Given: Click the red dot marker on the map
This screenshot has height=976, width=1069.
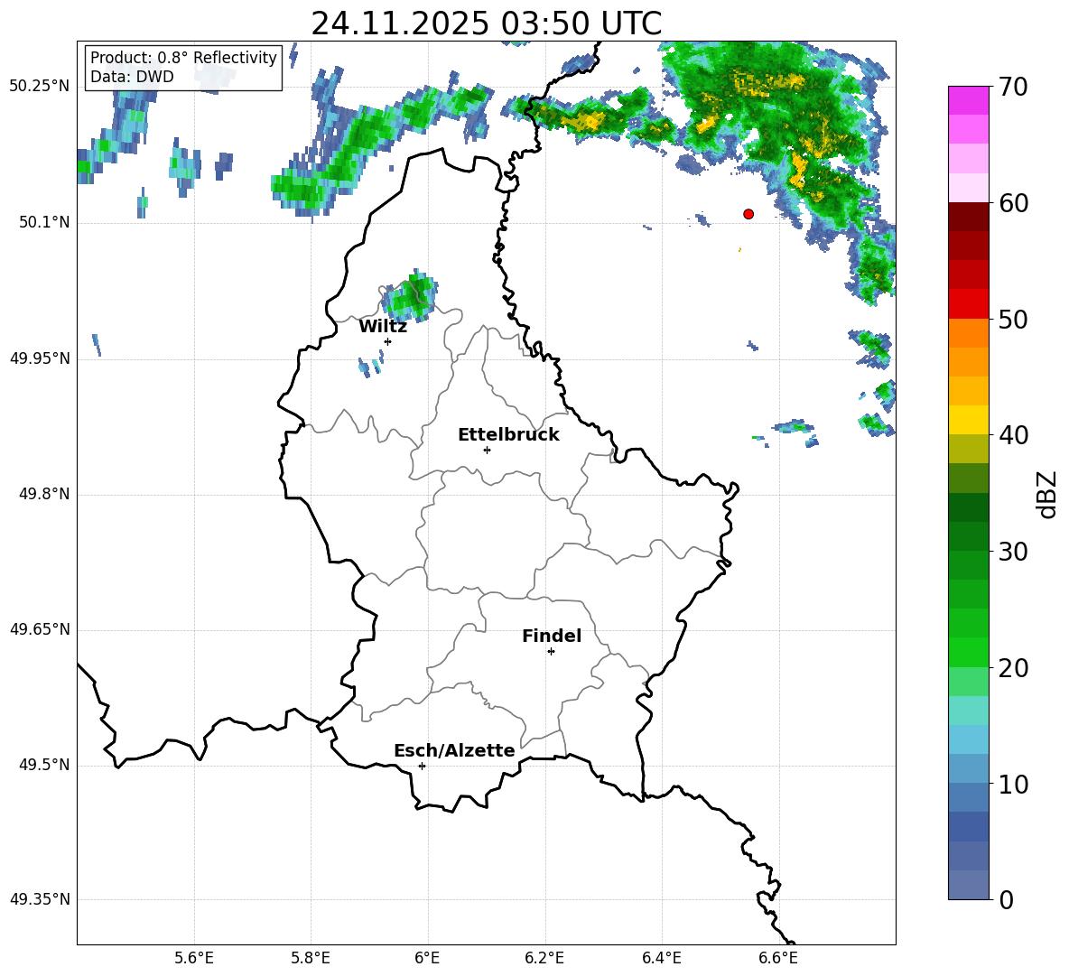Looking at the screenshot, I should [748, 214].
